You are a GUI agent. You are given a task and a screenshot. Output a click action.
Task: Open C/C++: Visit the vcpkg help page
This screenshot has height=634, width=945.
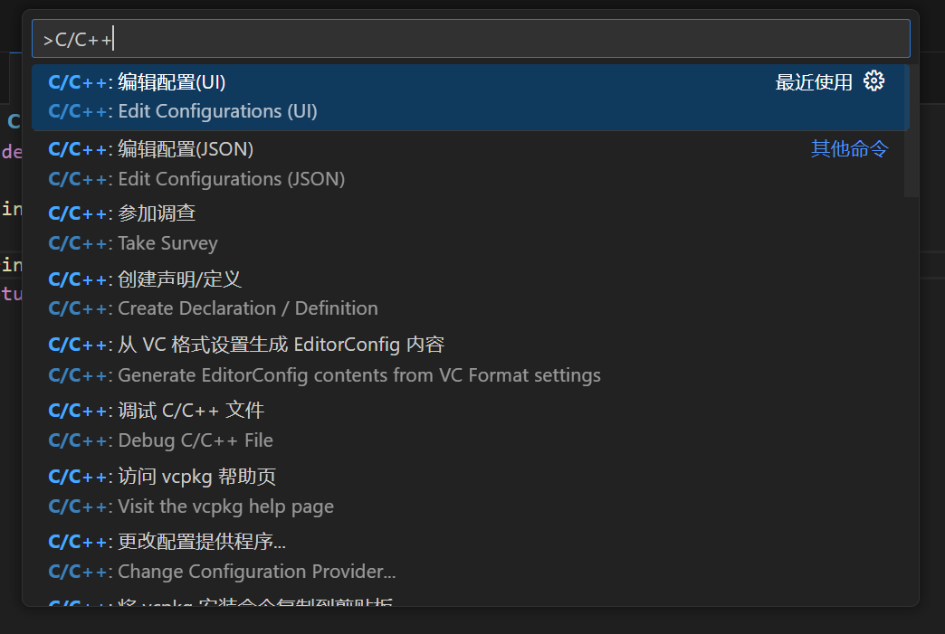(x=468, y=491)
